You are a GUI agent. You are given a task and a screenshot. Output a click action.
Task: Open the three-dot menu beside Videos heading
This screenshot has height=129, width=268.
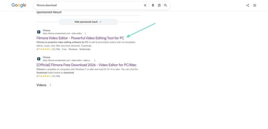50,85
